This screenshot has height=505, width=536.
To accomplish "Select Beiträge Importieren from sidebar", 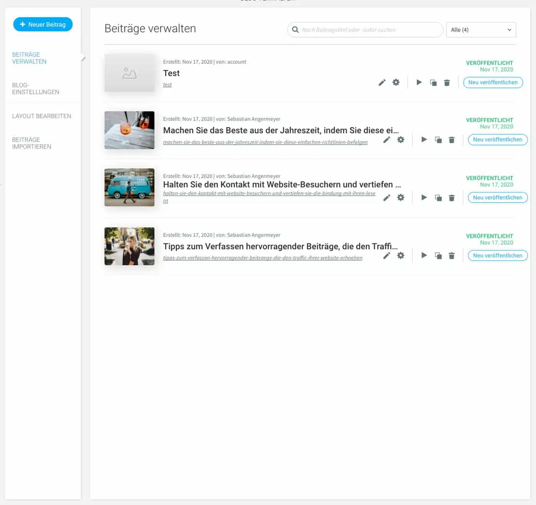I will [x=32, y=143].
